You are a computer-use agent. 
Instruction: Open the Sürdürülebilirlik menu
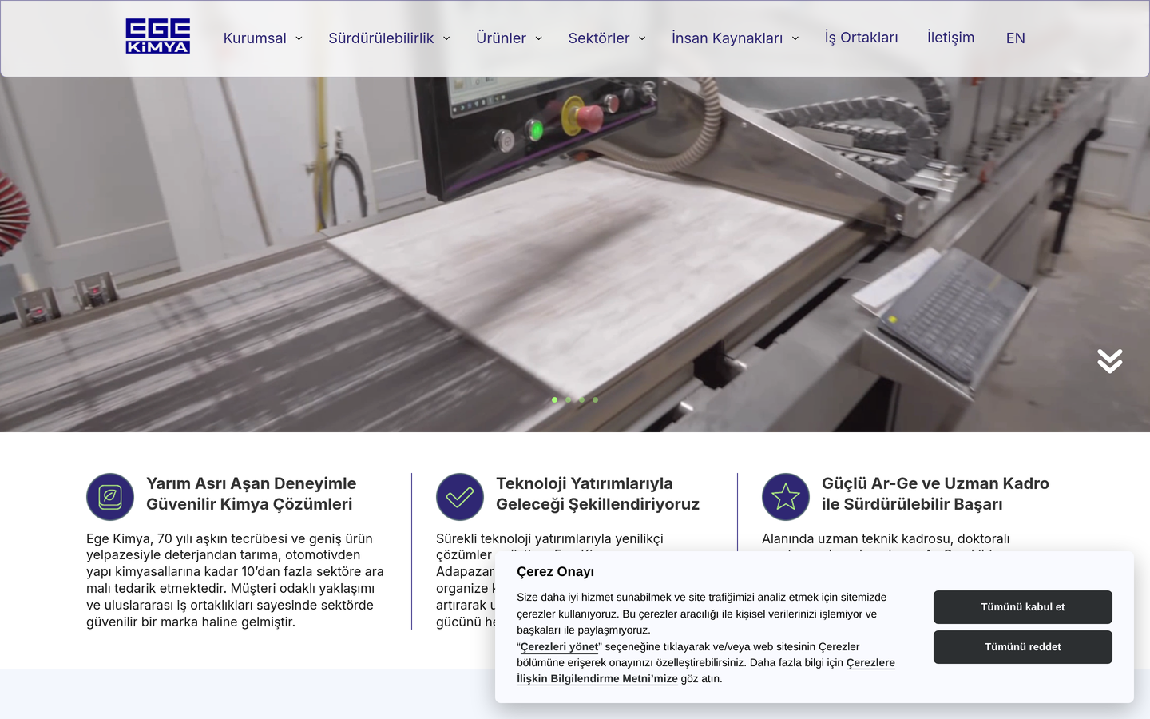tap(381, 38)
